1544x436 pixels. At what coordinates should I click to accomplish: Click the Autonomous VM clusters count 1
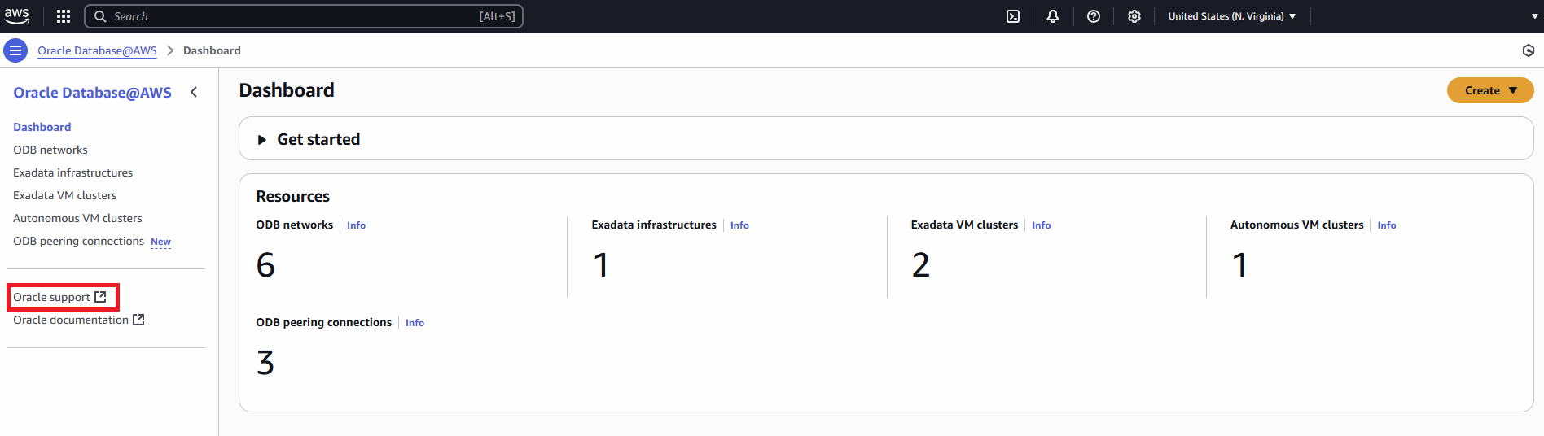click(1239, 265)
